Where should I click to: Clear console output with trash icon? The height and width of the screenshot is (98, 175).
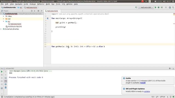[5, 88]
